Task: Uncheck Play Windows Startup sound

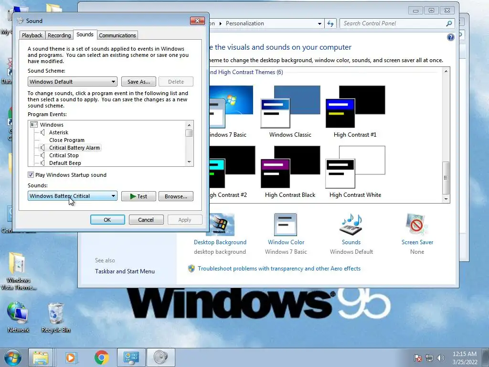Action: pyautogui.click(x=31, y=175)
